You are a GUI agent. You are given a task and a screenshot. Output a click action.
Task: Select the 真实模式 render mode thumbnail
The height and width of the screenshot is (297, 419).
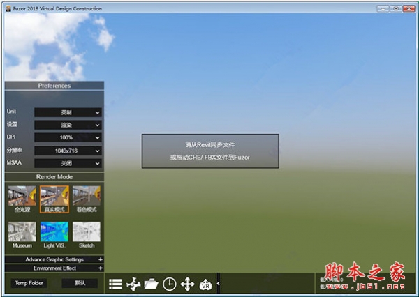pyautogui.click(x=54, y=199)
